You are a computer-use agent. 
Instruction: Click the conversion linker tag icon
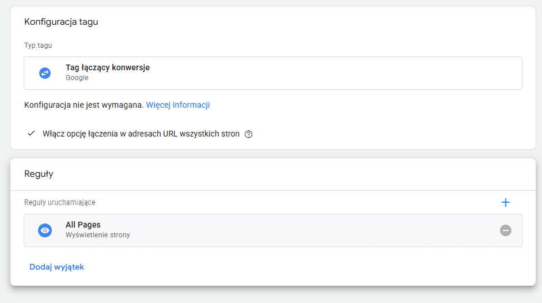click(x=45, y=73)
